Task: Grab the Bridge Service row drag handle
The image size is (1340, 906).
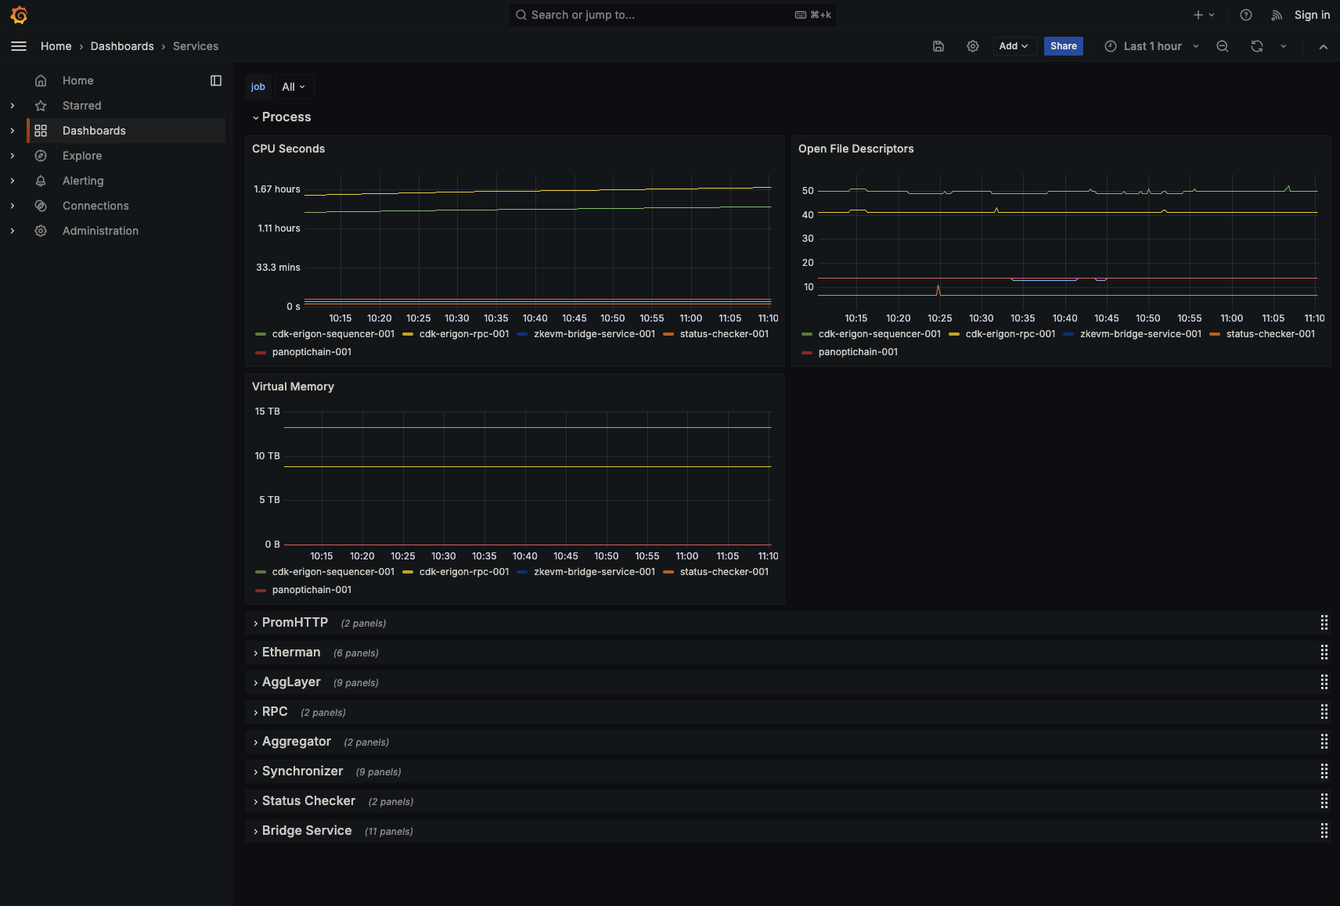Action: point(1324,831)
